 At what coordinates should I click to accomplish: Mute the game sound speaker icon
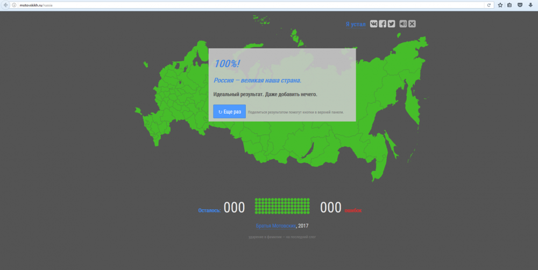[x=403, y=24]
